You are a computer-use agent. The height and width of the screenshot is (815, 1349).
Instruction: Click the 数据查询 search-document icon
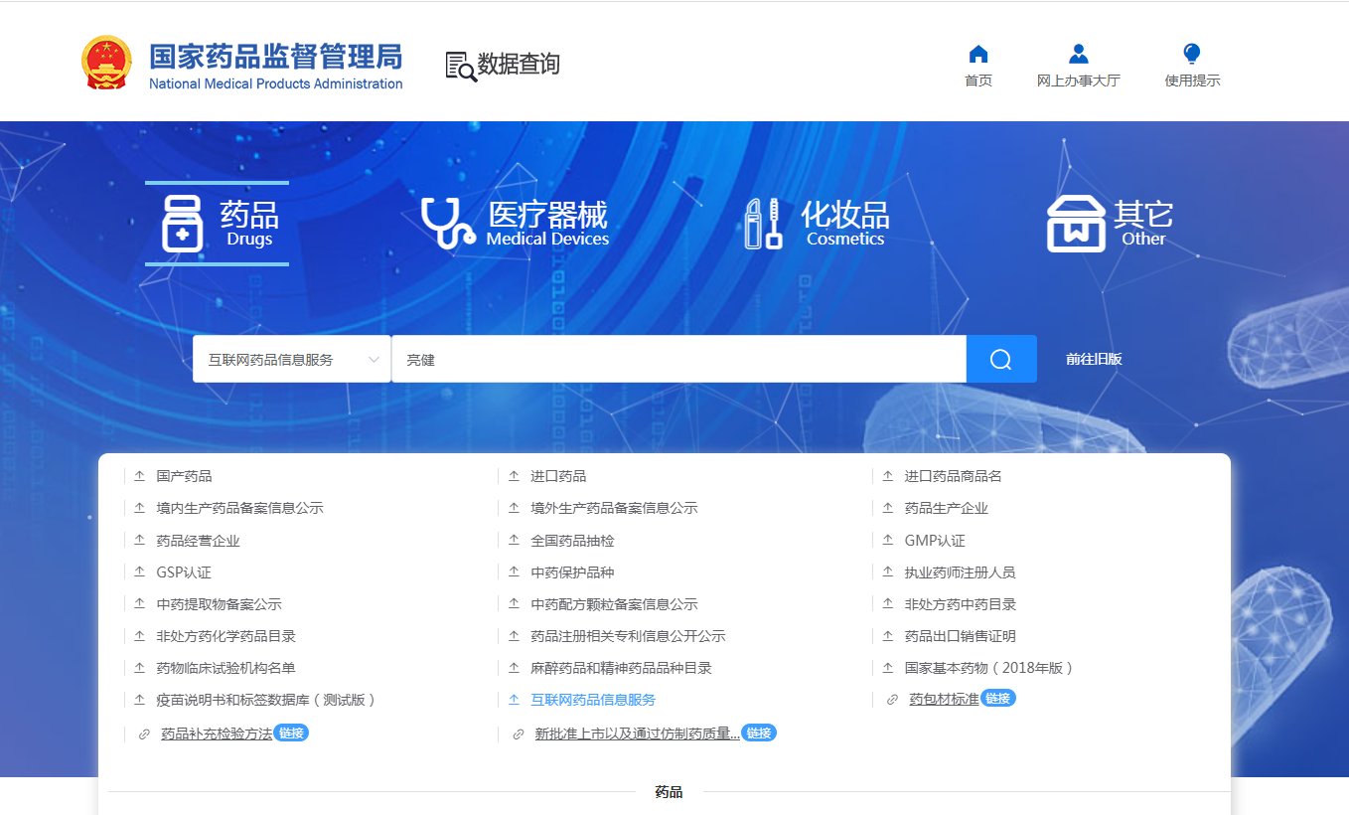coord(461,66)
